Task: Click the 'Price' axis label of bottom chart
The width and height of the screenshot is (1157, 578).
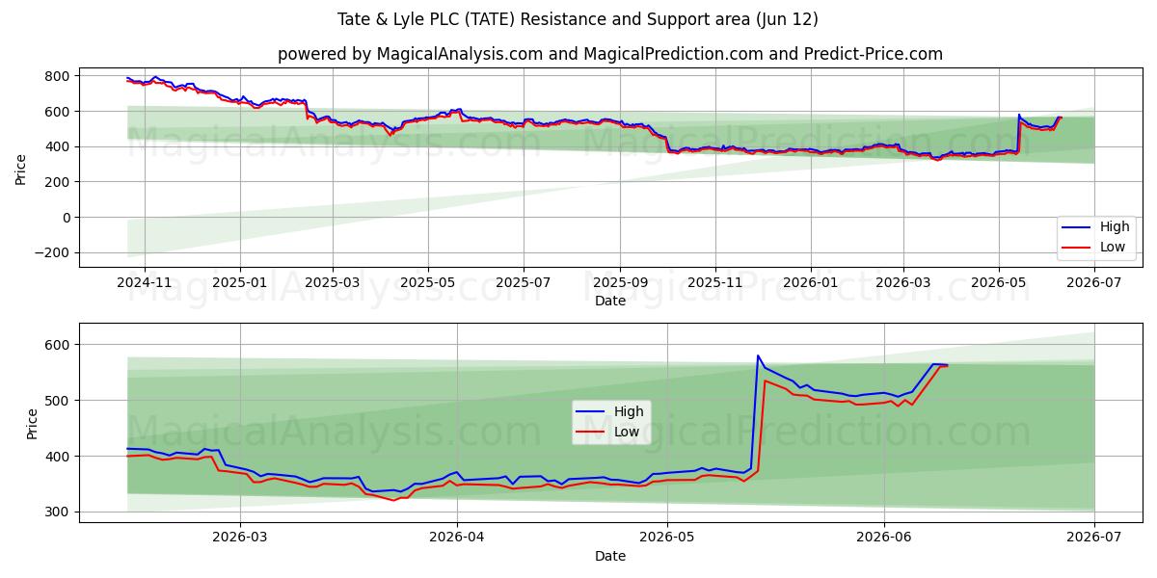Action: point(33,423)
